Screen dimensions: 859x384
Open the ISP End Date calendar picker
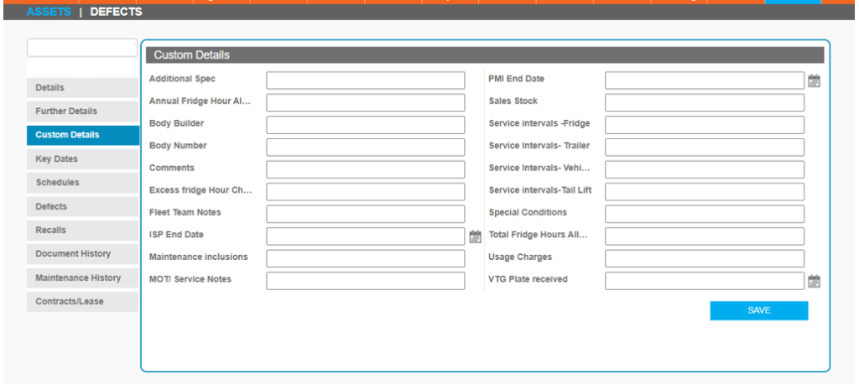coord(475,236)
